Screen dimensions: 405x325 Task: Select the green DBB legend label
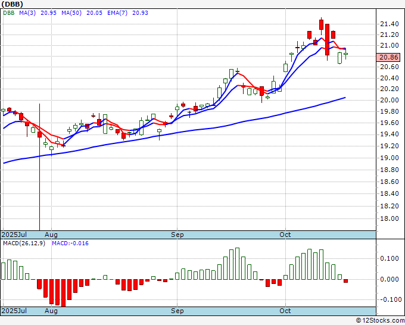pos(9,13)
